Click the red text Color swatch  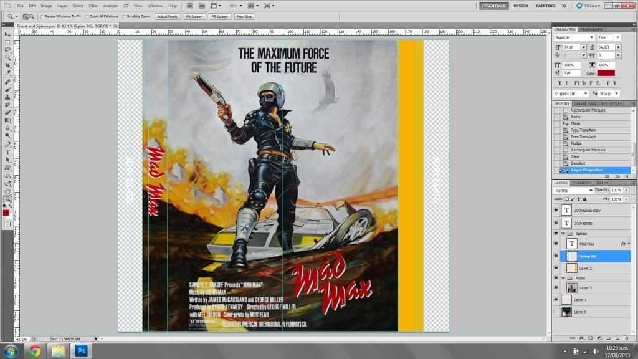(606, 73)
